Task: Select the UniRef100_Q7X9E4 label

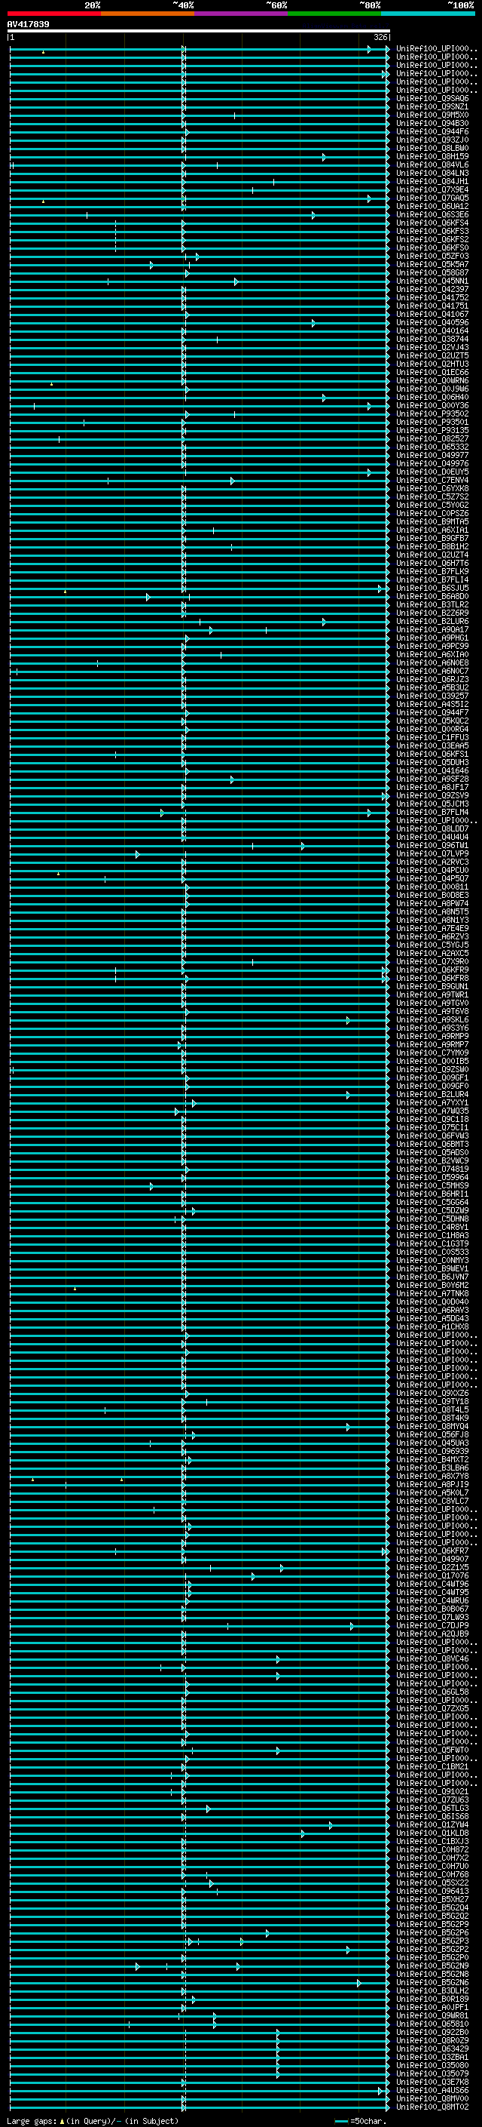Action: coord(432,190)
